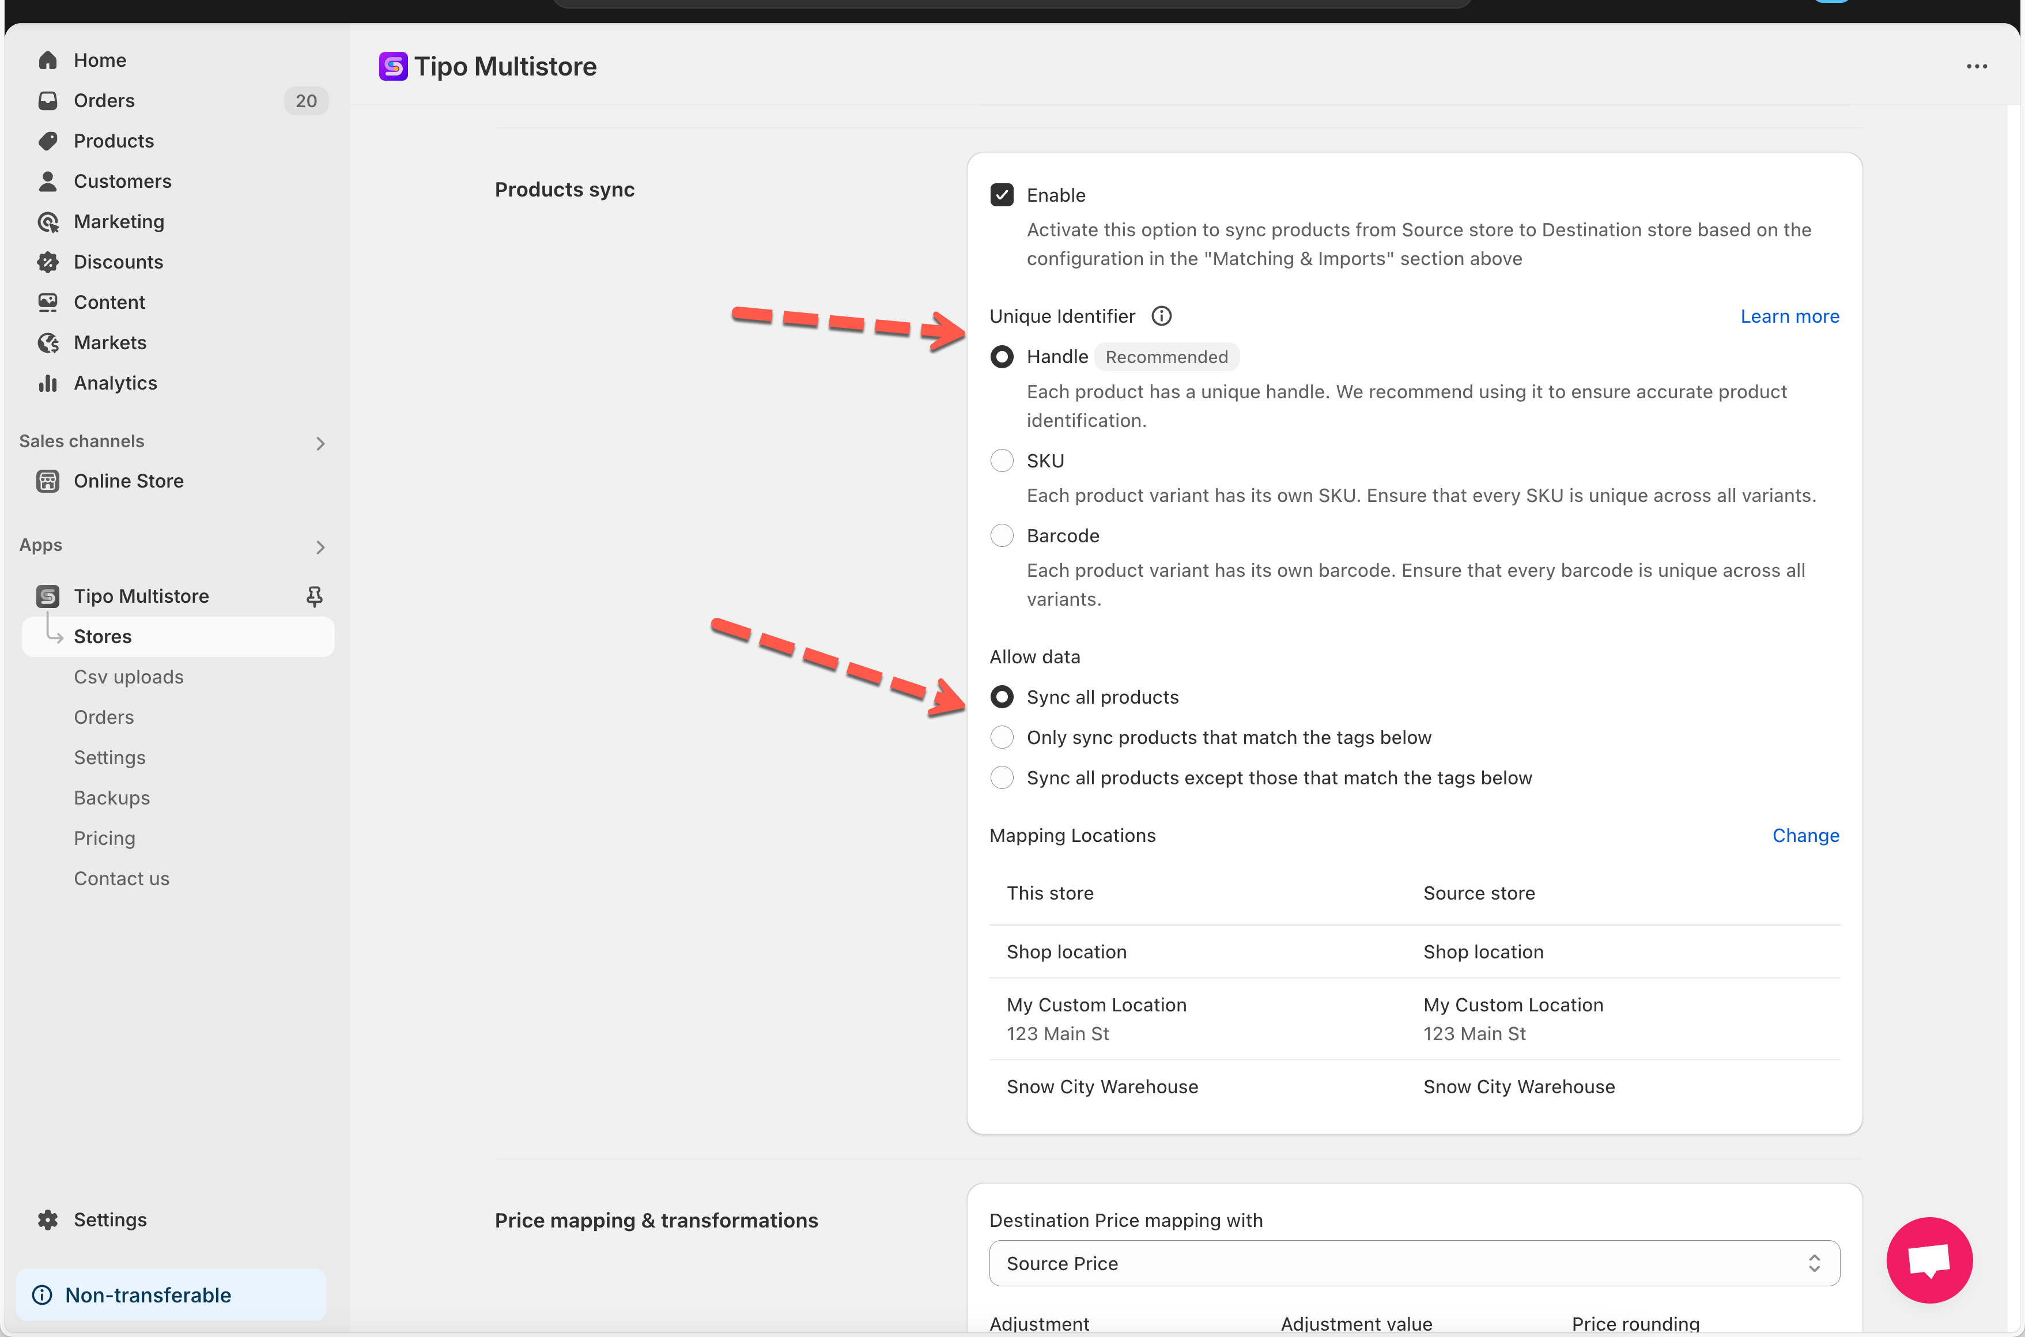Click the Discounts badge icon
This screenshot has height=1337, width=2025.
coord(48,262)
